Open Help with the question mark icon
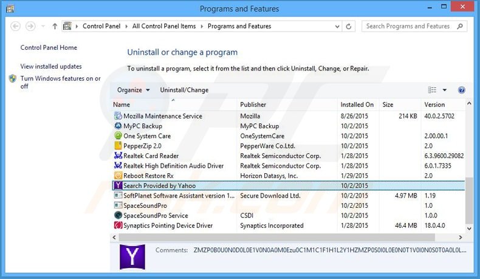Viewport: 480px width, 279px height. click(462, 90)
